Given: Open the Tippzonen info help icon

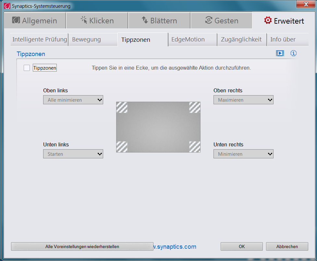Looking at the screenshot, I should tap(294, 53).
